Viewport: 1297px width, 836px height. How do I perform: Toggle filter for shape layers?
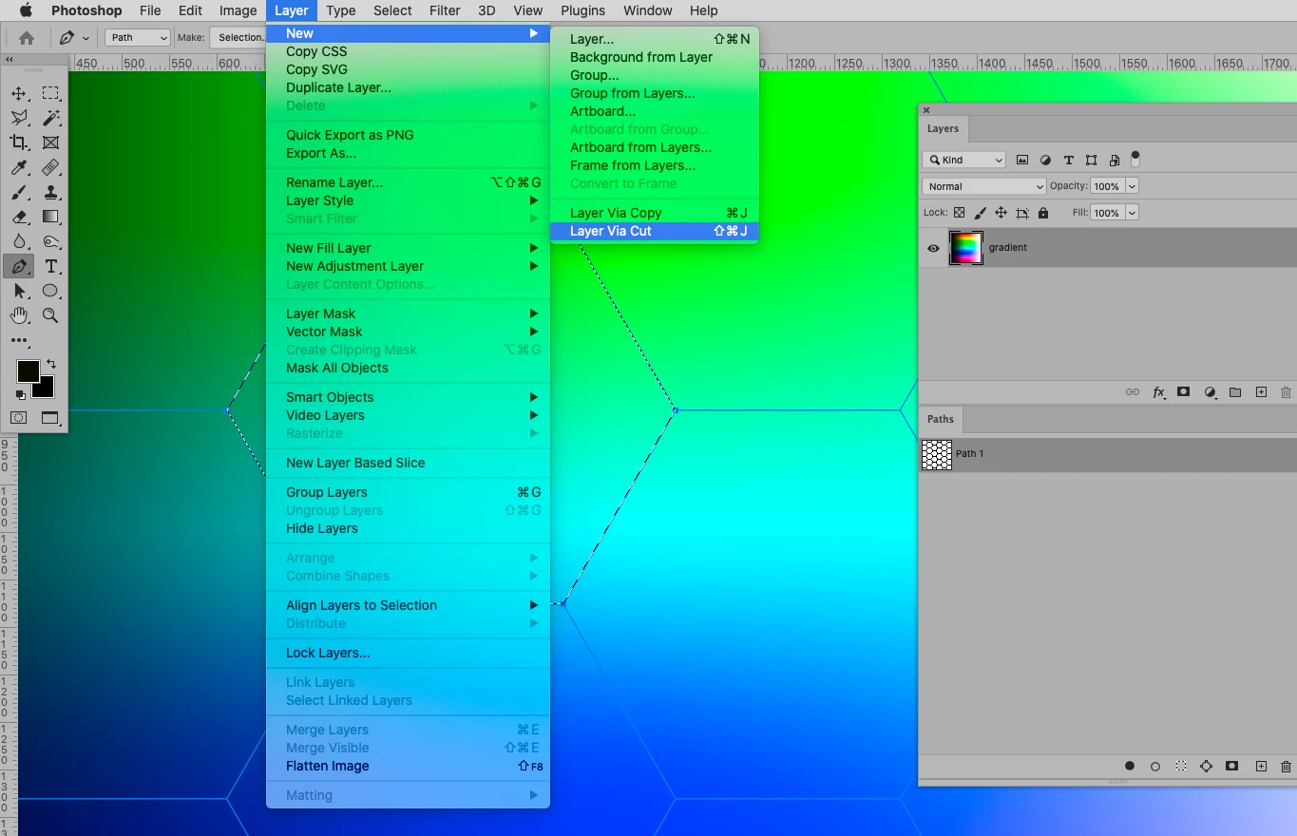coord(1091,160)
